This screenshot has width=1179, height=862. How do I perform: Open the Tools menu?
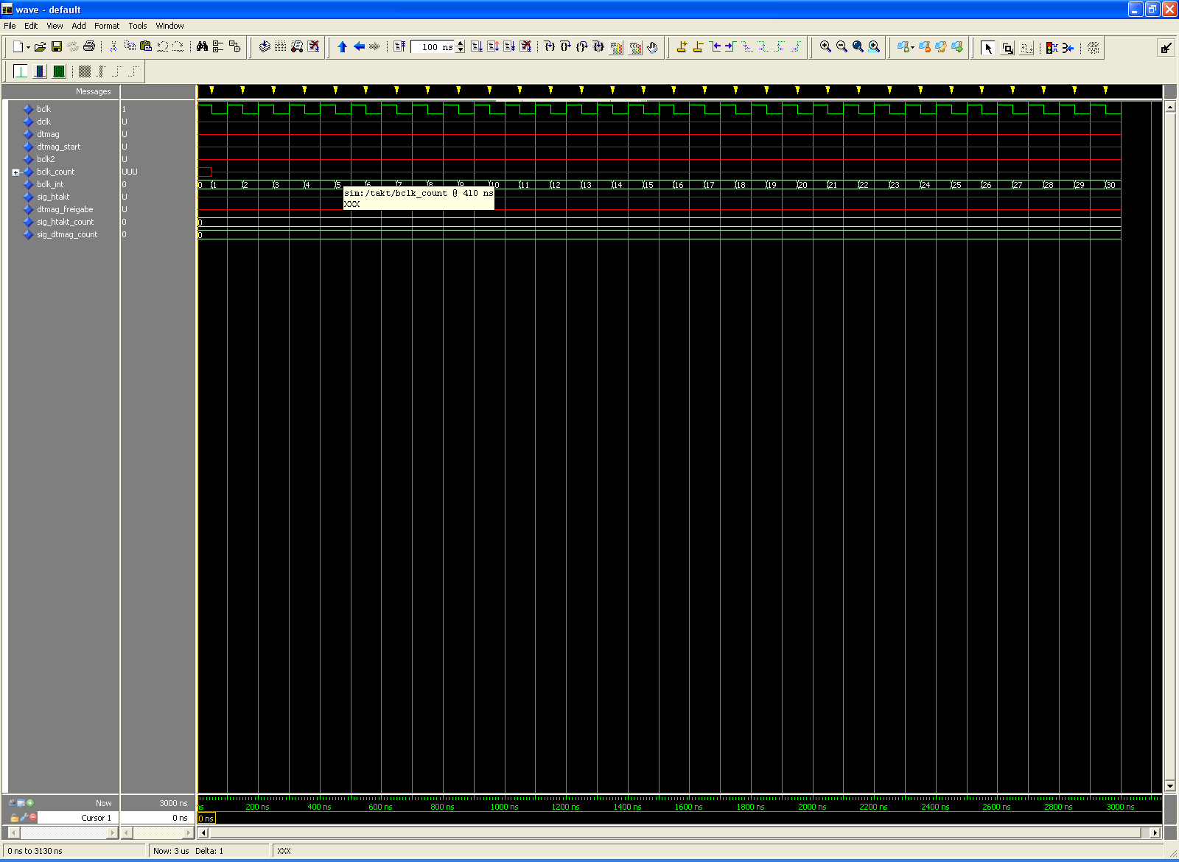coord(138,26)
